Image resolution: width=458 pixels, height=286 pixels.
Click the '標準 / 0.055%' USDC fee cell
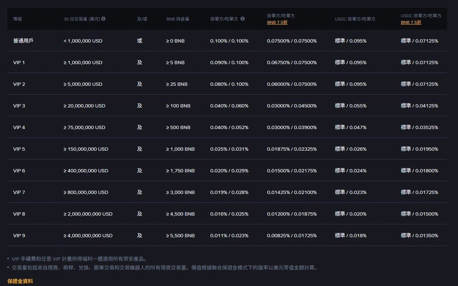(x=351, y=106)
